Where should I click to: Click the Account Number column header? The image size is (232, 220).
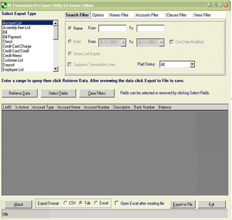pos(97,107)
